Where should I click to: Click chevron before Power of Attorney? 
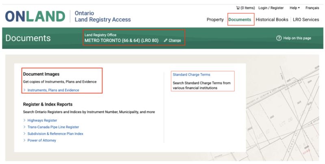(24, 140)
